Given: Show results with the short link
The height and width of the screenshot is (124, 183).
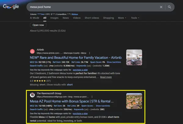Looking at the screenshot, I should point(70,84).
